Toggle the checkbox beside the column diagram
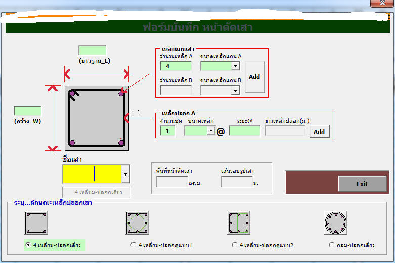 tap(136, 113)
